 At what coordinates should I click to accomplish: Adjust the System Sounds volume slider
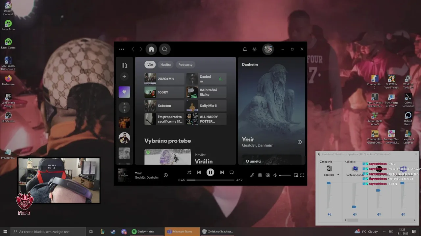click(354, 207)
